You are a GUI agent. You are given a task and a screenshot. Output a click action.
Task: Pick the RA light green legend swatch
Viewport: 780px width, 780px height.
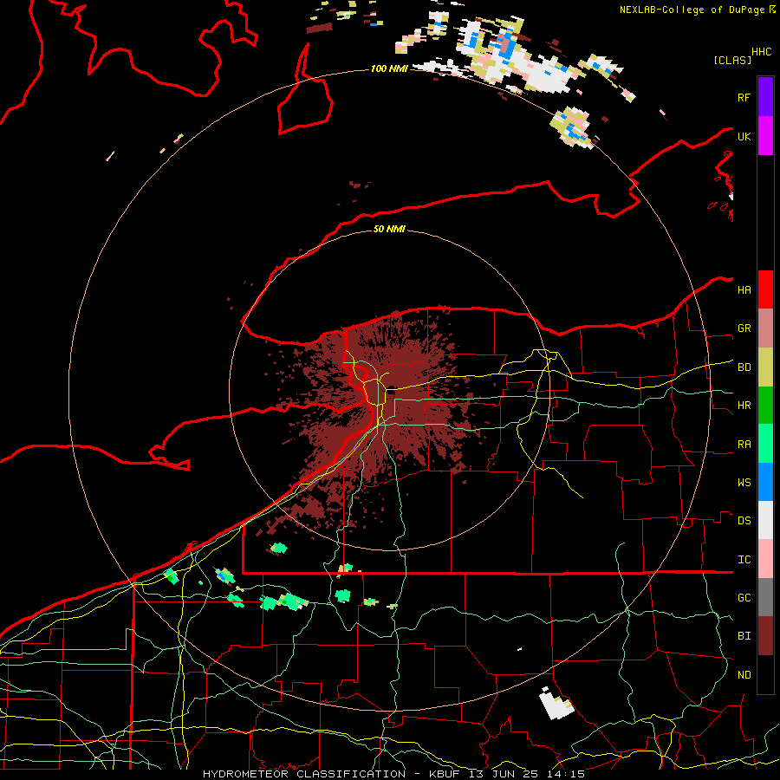pos(765,444)
